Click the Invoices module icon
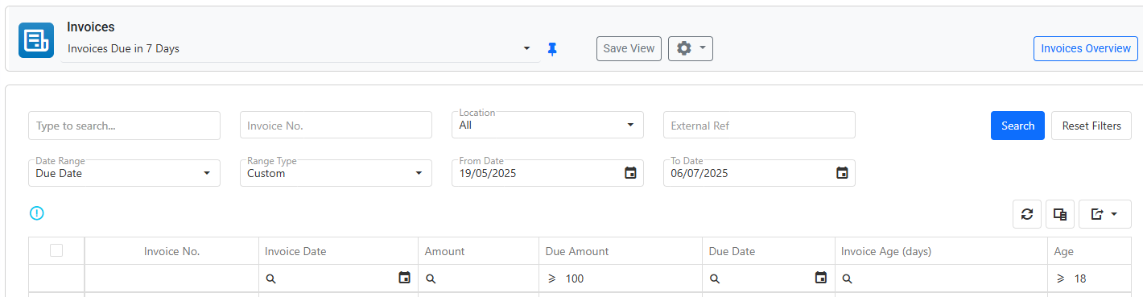This screenshot has height=297, width=1143. tap(36, 40)
